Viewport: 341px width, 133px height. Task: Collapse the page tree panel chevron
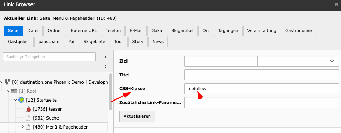point(105,57)
